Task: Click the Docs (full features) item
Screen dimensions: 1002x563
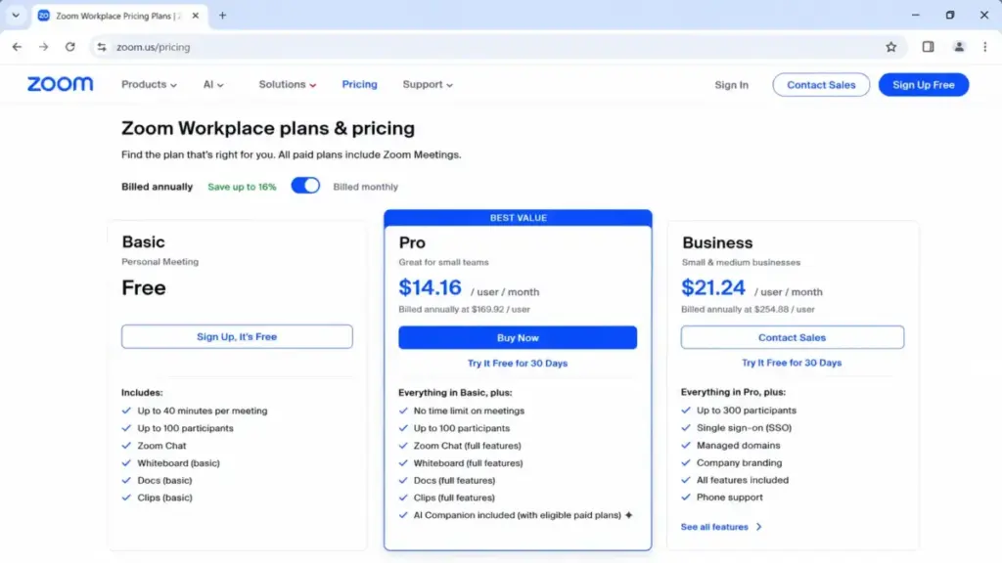Action: point(454,481)
